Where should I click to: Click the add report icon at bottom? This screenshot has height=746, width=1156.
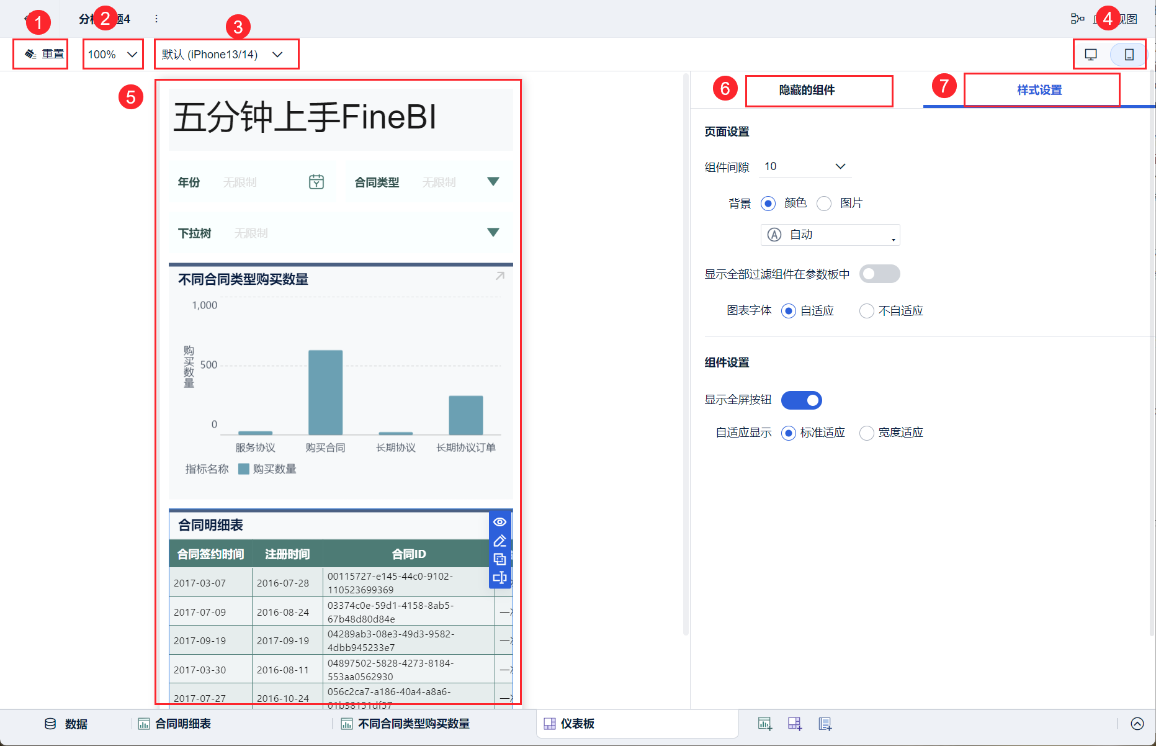point(825,724)
